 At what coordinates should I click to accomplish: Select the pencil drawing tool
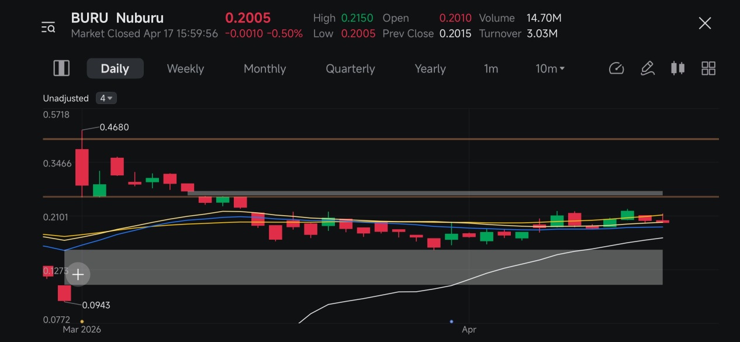(x=647, y=68)
